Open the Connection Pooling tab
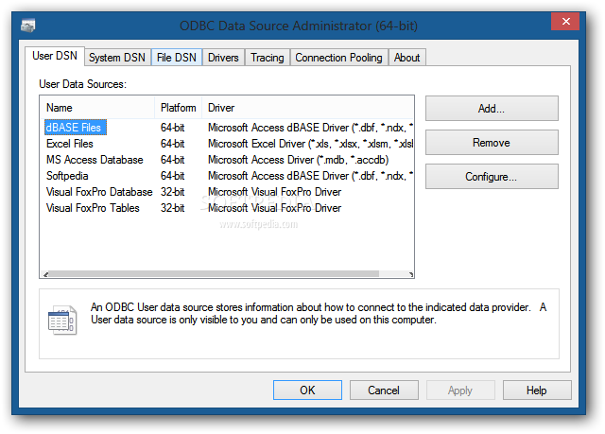The height and width of the screenshot is (434, 605). tap(338, 58)
